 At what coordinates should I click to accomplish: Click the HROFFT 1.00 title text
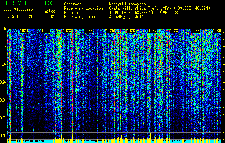pos(28,3)
